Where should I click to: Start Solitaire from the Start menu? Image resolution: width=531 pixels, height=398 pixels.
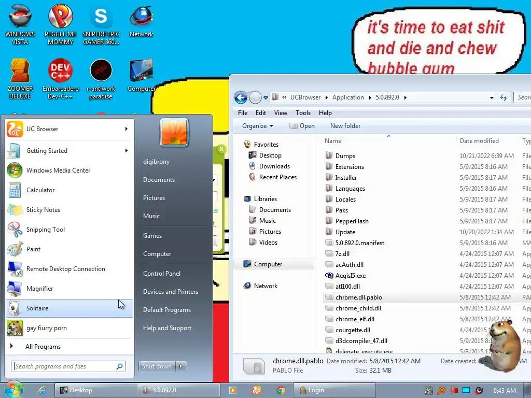[69, 308]
